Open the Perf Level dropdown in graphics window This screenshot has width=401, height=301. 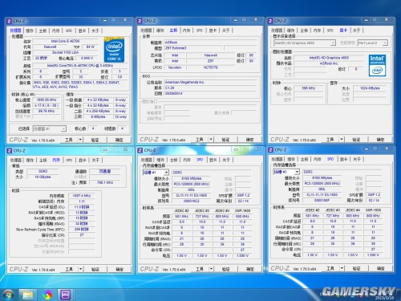[373, 43]
